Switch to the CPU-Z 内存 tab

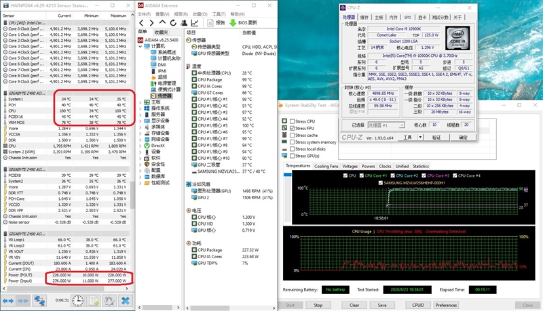(x=394, y=18)
